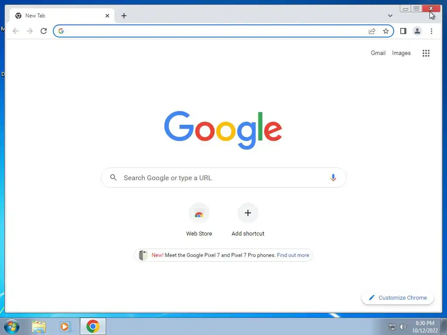Click the magnifier icon in search box
This screenshot has height=335, width=447.
point(113,178)
